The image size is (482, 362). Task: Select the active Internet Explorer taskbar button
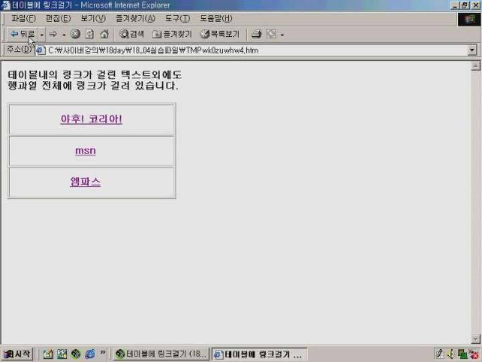click(x=259, y=354)
